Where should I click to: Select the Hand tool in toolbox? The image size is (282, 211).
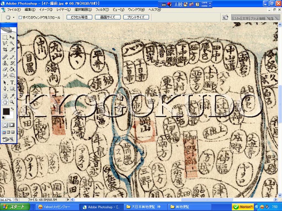point(5,102)
